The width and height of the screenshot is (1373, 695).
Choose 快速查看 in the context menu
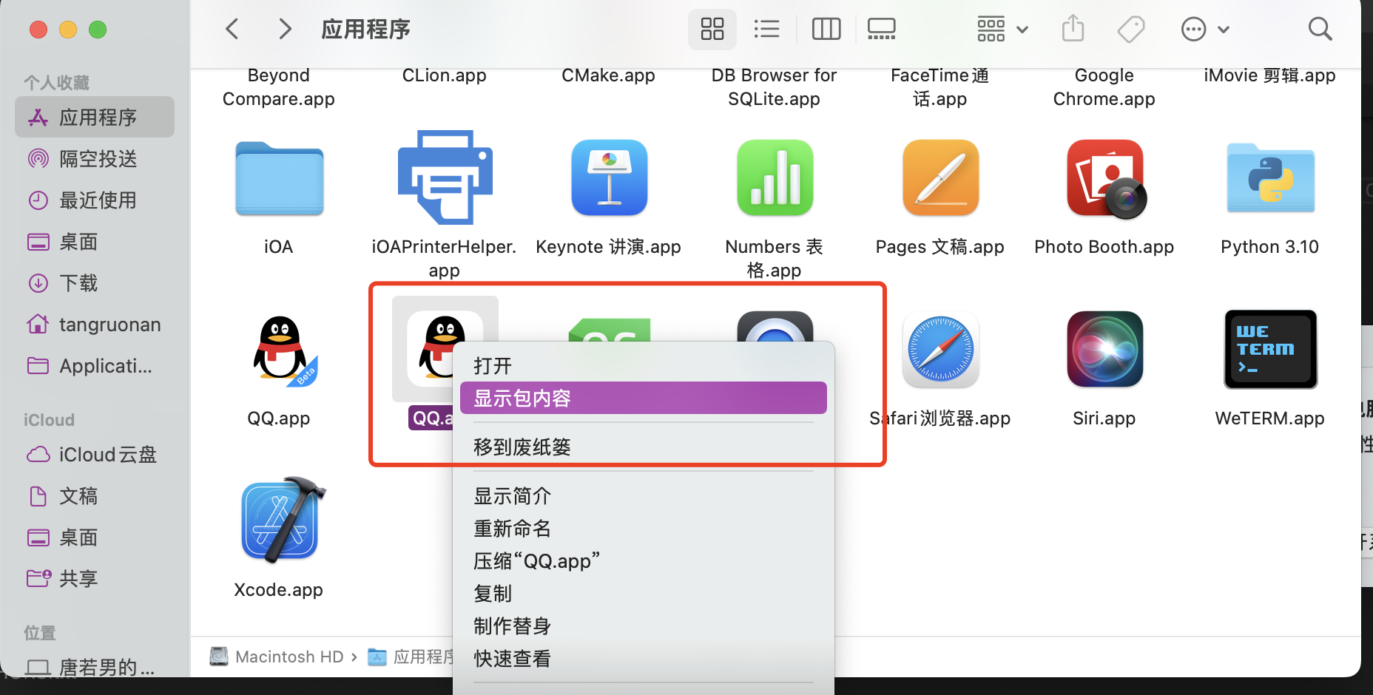[644, 658]
